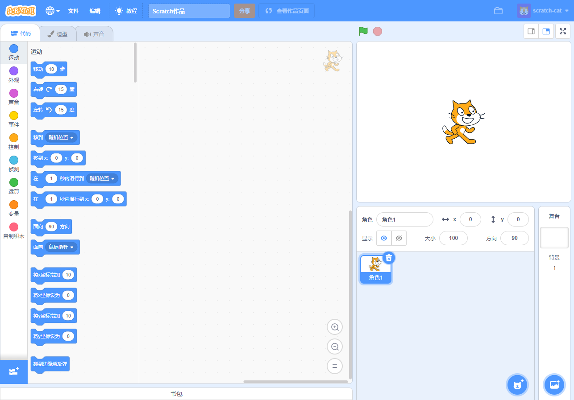This screenshot has width=574, height=400.
Task: Select the 角色1 sprite thumbnail
Action: point(376,269)
